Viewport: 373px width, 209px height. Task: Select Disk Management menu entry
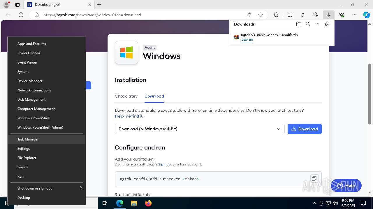[47, 100]
